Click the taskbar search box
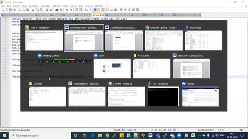248x139 pixels. [x=40, y=136]
